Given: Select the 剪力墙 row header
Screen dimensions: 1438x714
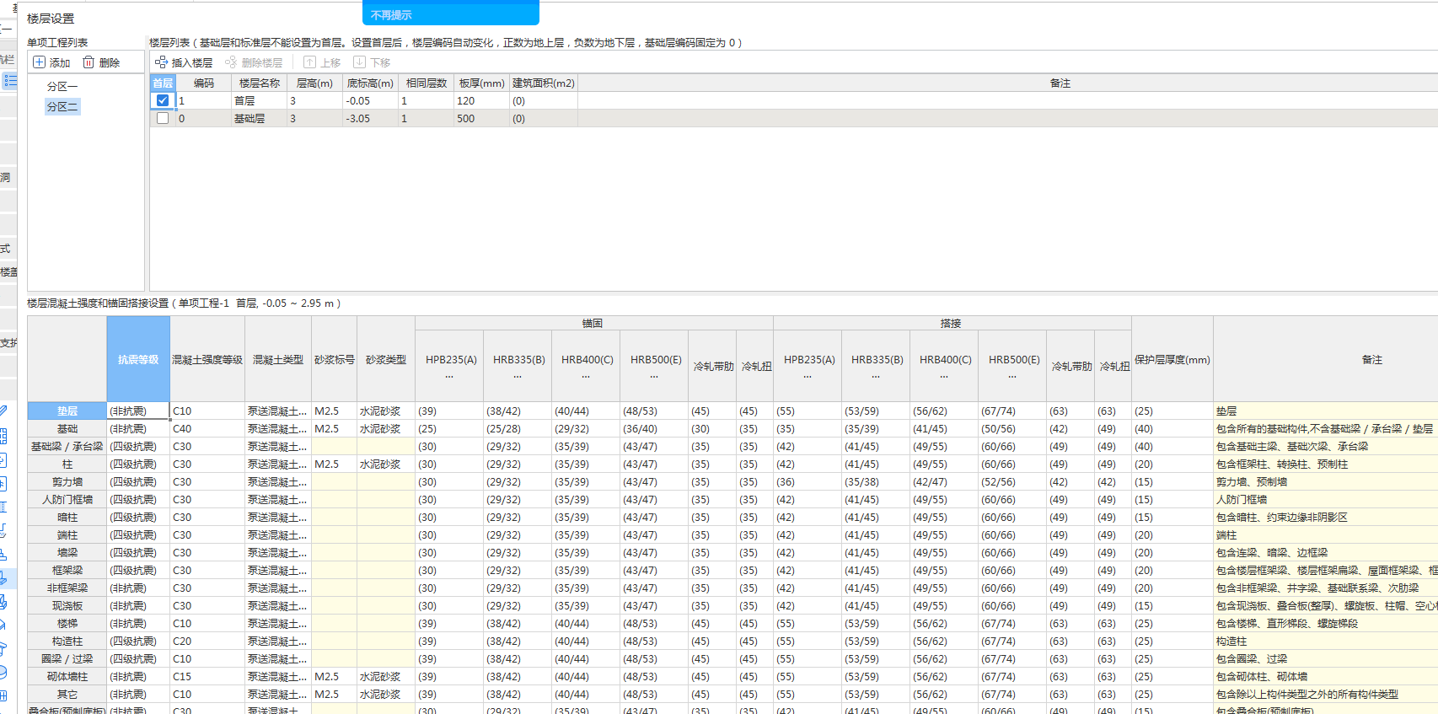Looking at the screenshot, I should (67, 482).
